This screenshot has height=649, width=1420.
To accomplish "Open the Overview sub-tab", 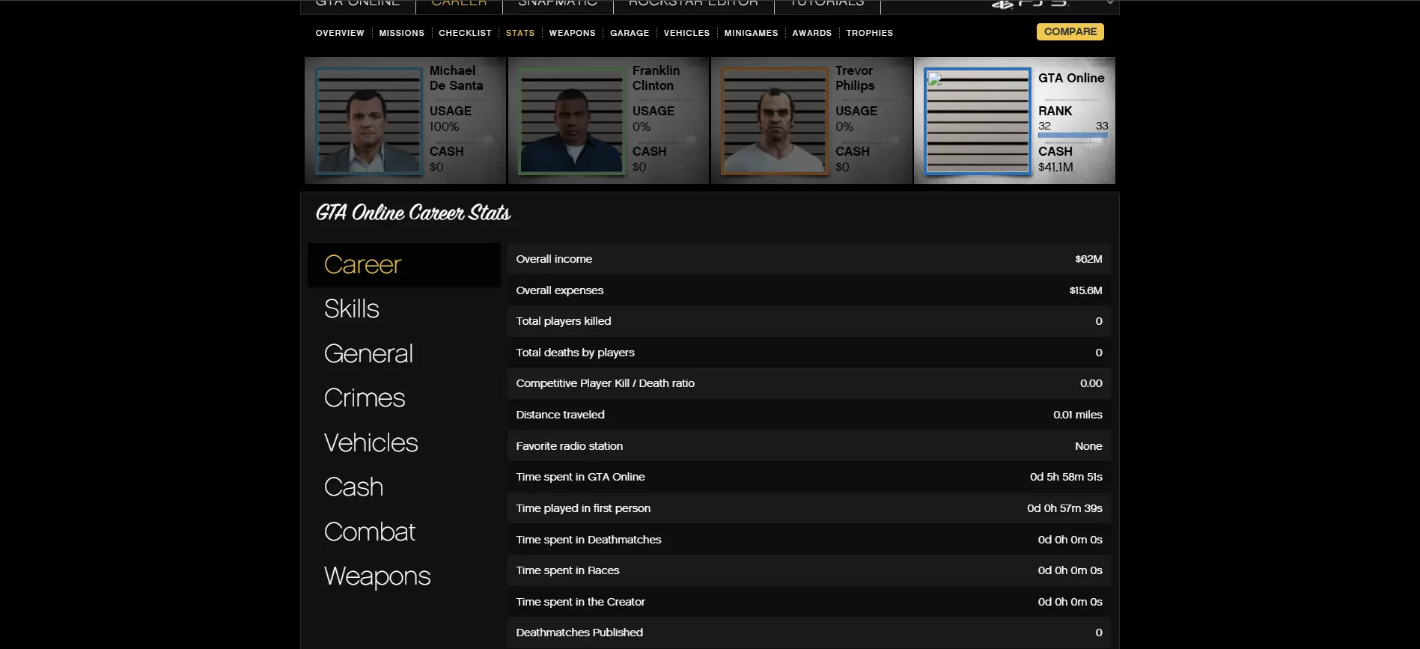I will tap(340, 33).
